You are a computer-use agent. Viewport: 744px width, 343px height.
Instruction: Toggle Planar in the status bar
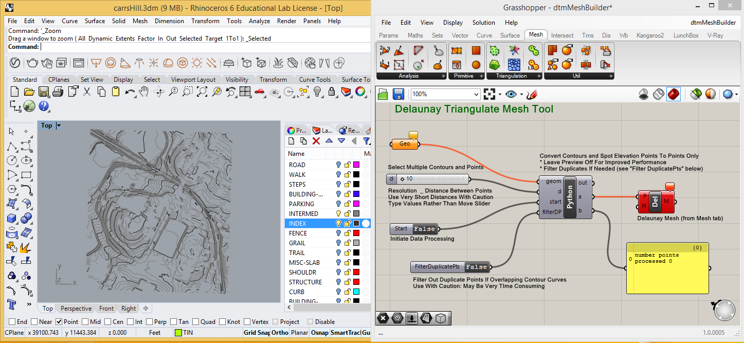299,333
